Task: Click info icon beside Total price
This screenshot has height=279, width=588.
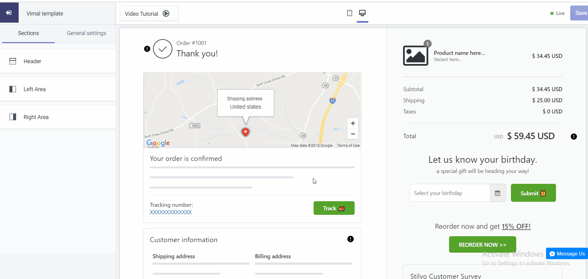Action: (574, 136)
